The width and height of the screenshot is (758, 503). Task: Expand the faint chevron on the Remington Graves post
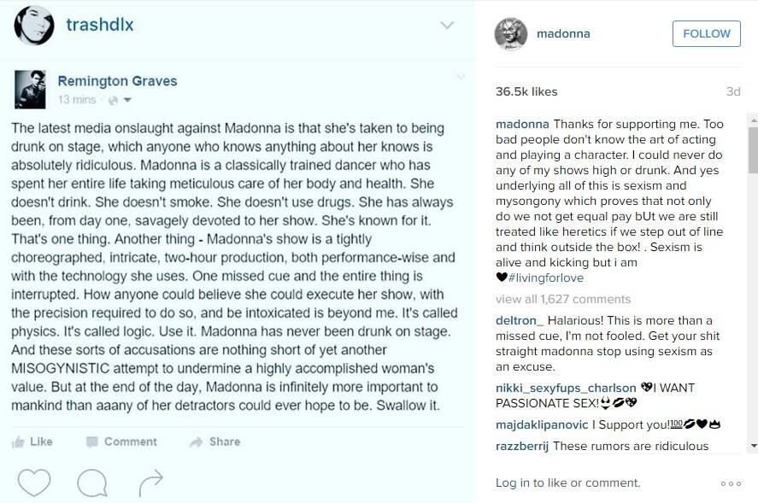pos(461,77)
